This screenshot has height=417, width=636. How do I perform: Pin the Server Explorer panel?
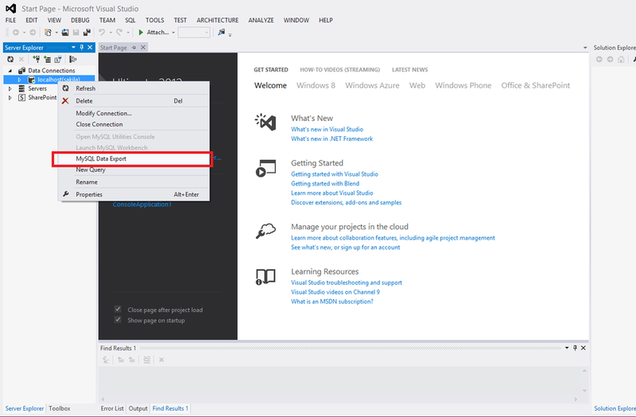(x=82, y=48)
